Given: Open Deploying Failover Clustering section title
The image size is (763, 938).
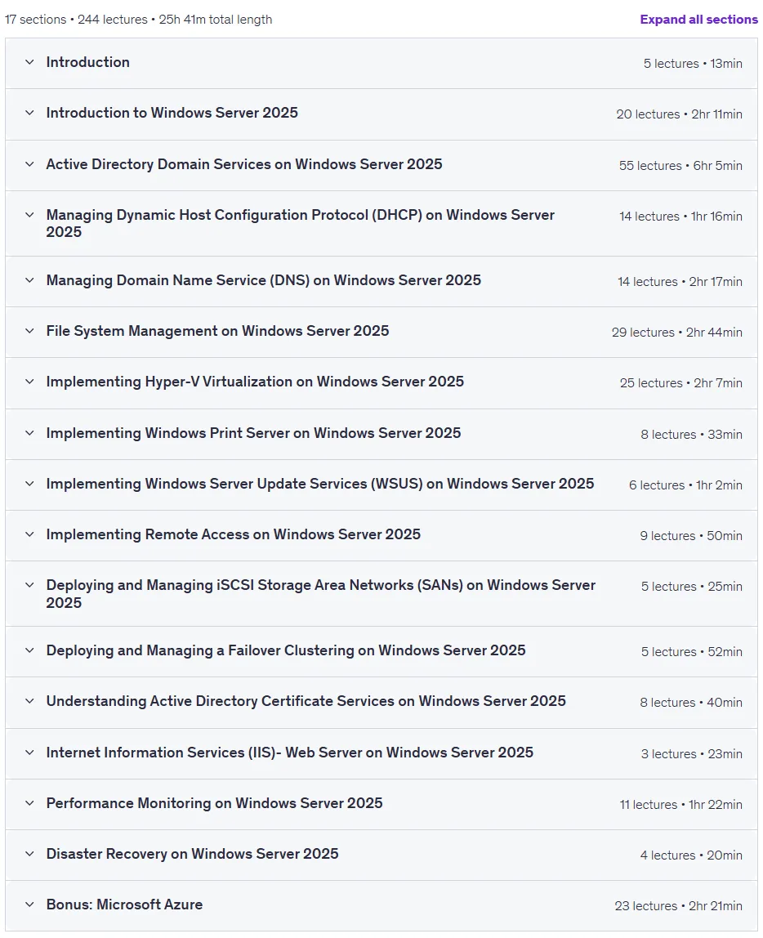Looking at the screenshot, I should (286, 651).
